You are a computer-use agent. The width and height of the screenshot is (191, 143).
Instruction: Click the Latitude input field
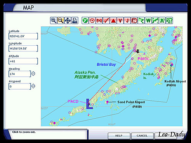point(23,36)
